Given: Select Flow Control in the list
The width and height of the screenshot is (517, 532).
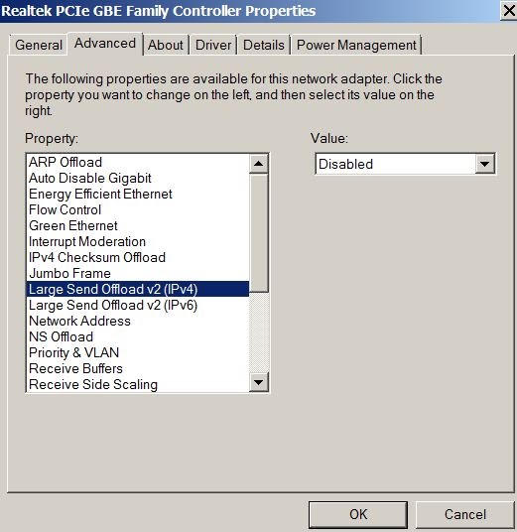Looking at the screenshot, I should tap(138, 209).
